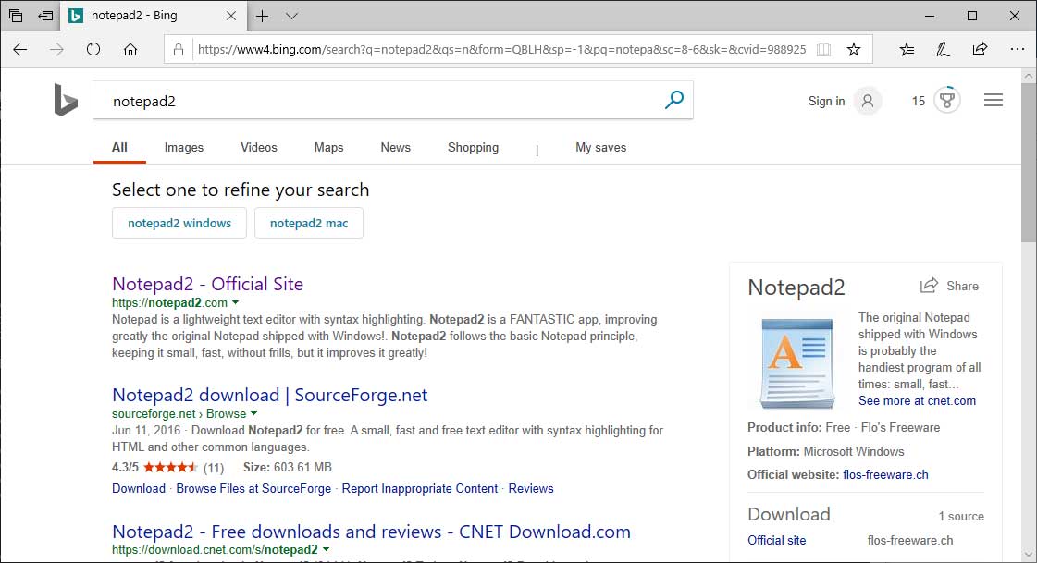Open the Bing hamburger menu
Screen dimensions: 1037x563
pyautogui.click(x=994, y=100)
